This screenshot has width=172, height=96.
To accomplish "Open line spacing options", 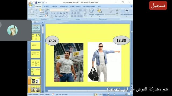I will 81,10.
